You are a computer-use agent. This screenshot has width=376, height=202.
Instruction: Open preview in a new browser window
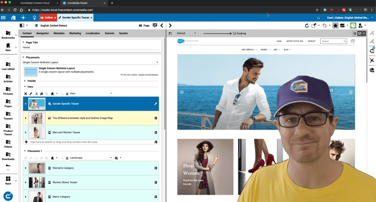click(314, 26)
